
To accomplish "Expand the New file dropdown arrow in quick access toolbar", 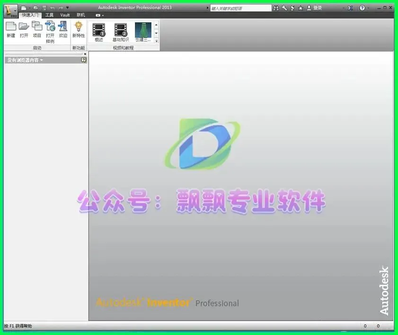I will (29, 8).
